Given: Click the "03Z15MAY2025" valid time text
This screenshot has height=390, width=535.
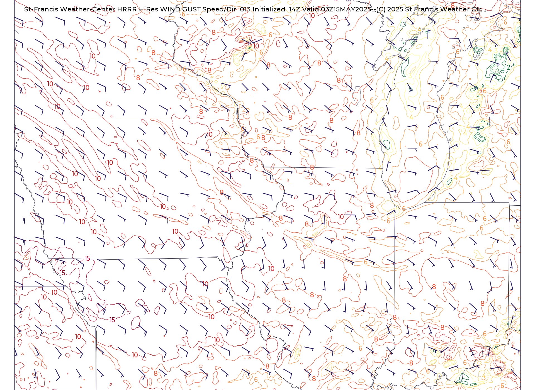Looking at the screenshot, I should pos(346,9).
